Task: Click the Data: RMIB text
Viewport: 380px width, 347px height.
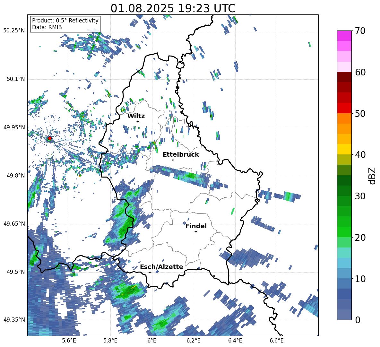Action: pyautogui.click(x=47, y=27)
